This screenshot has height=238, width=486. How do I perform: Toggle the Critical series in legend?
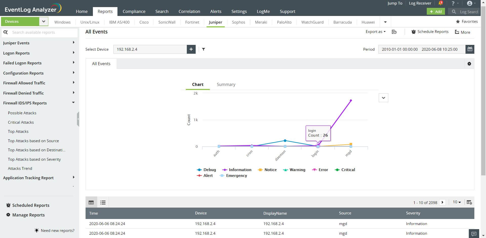click(345, 170)
